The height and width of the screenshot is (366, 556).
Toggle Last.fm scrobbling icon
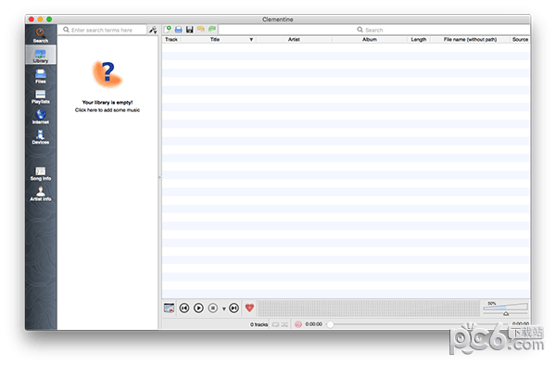298,324
